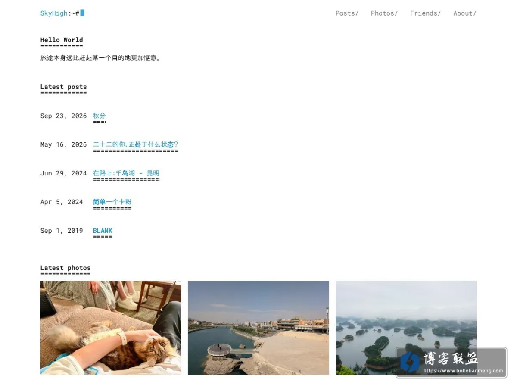This screenshot has width=517, height=388.
Task: Select the date Apr 5, 2024
Action: [62, 202]
